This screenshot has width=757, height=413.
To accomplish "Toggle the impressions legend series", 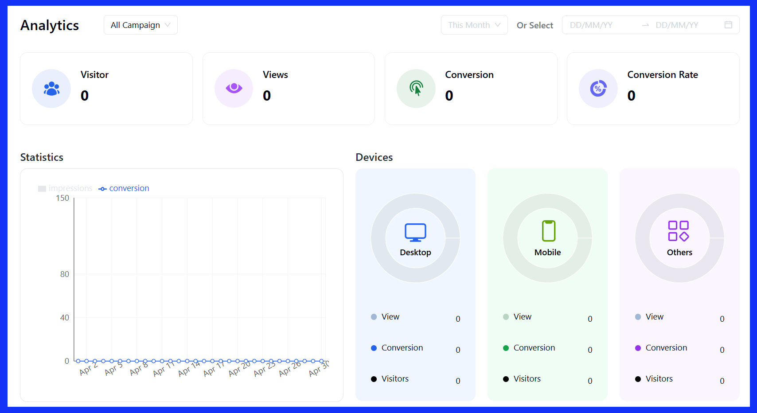I will point(65,188).
